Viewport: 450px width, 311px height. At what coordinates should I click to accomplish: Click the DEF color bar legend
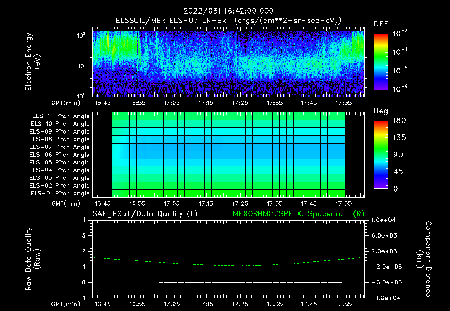click(x=381, y=61)
